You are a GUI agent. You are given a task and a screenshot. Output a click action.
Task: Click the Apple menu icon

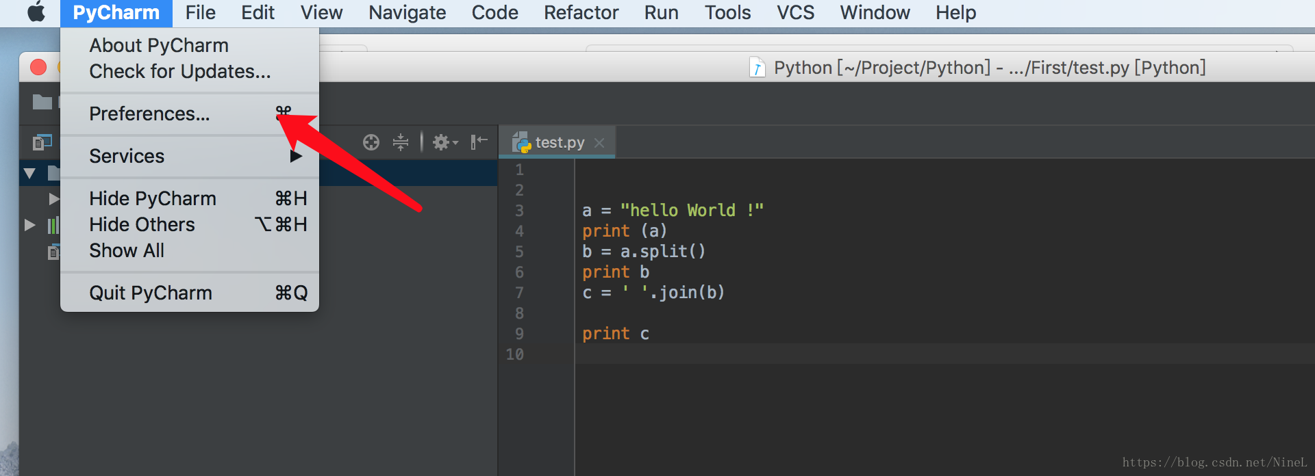pyautogui.click(x=36, y=12)
